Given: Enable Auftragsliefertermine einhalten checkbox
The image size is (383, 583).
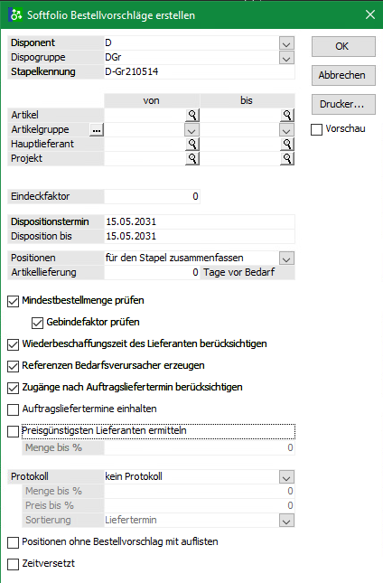Looking at the screenshot, I should [13, 409].
